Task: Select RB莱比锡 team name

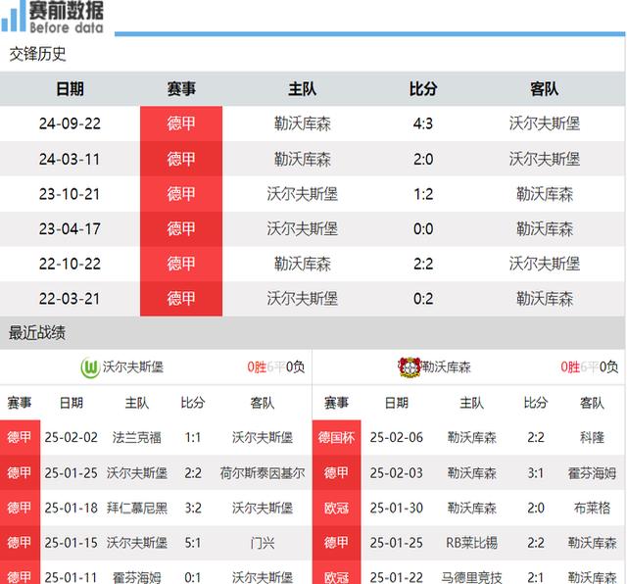Action: tap(472, 543)
